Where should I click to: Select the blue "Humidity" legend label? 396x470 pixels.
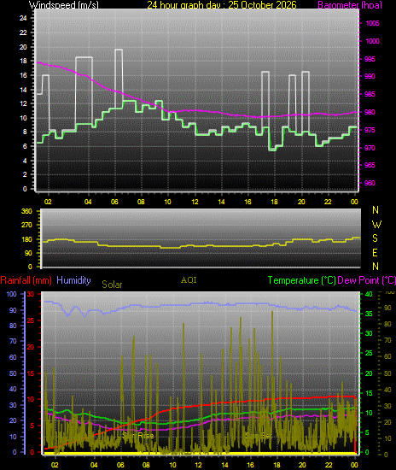point(73,280)
